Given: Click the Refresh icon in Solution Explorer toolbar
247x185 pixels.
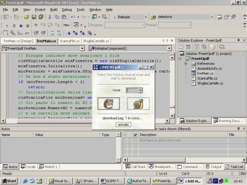Looking at the screenshot, I should pyautogui.click(x=197, y=47).
